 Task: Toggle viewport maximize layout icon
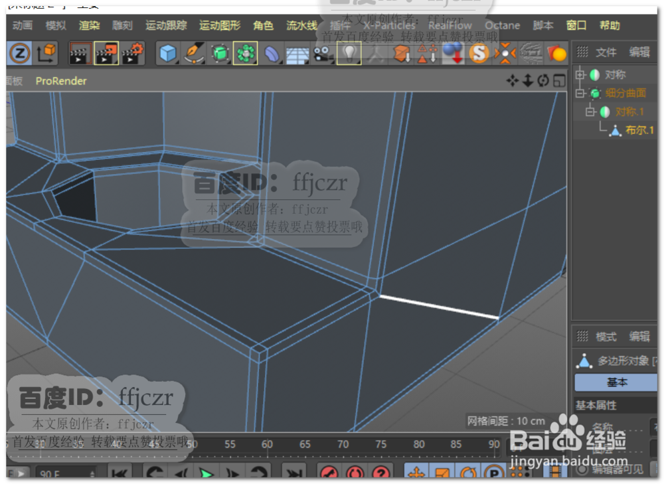point(559,80)
